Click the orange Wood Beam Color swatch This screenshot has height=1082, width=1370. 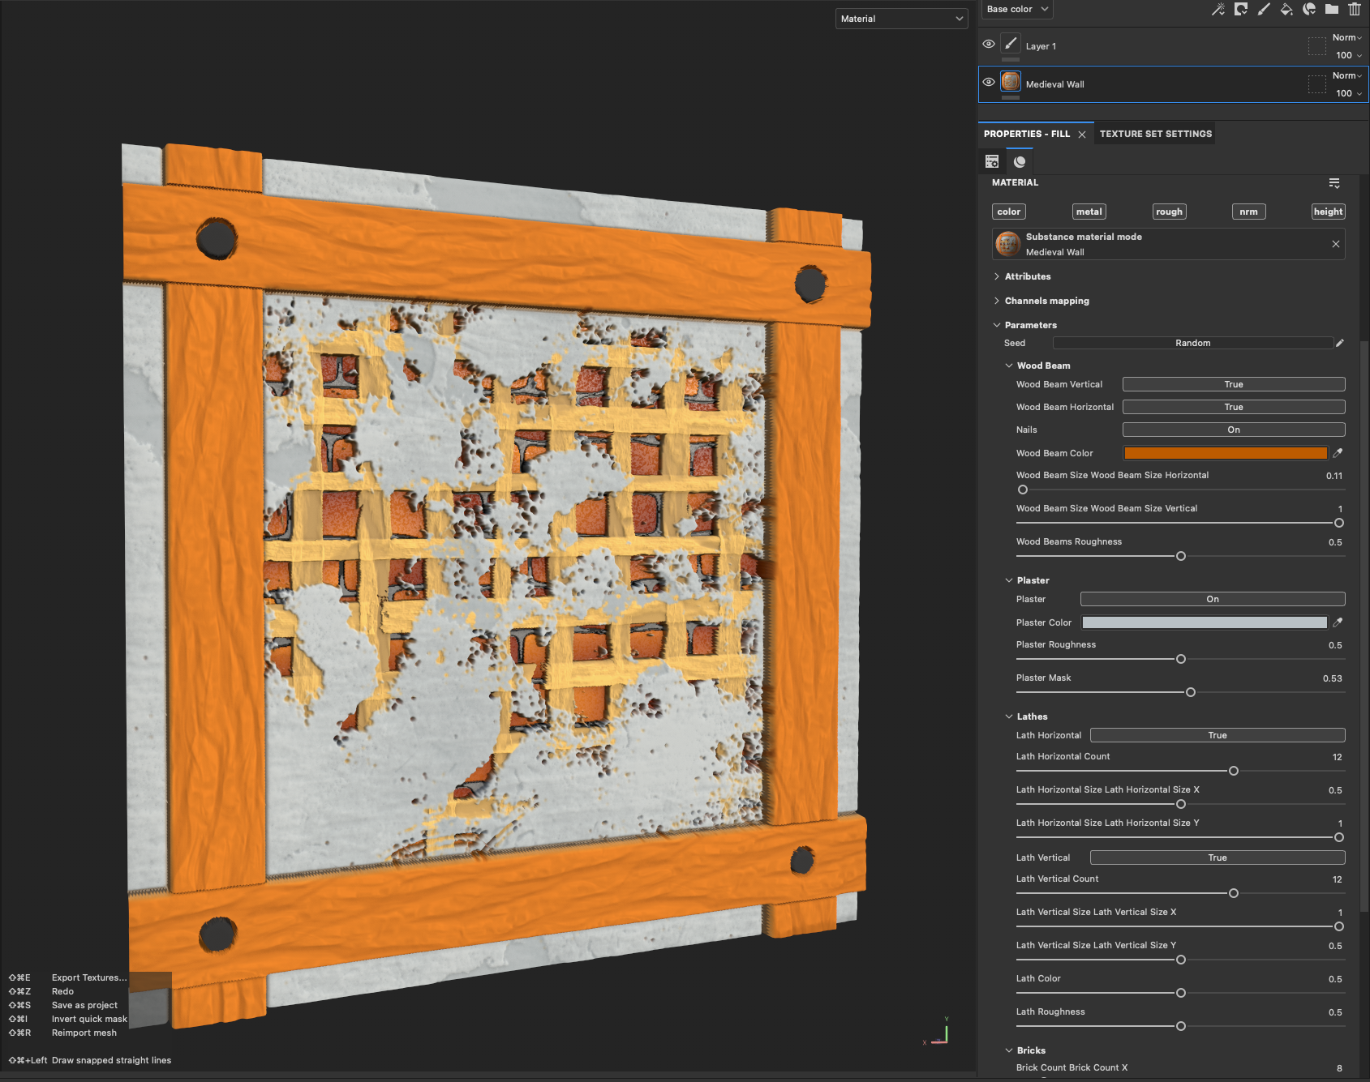point(1225,453)
